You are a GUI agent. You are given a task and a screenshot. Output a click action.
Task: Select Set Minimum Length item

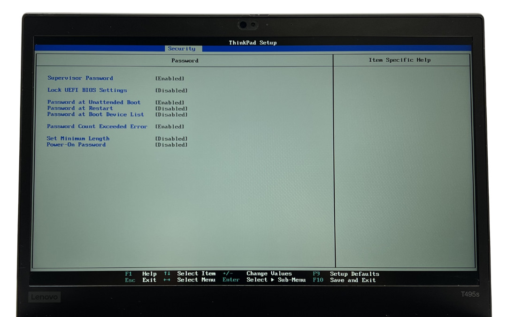pos(78,139)
